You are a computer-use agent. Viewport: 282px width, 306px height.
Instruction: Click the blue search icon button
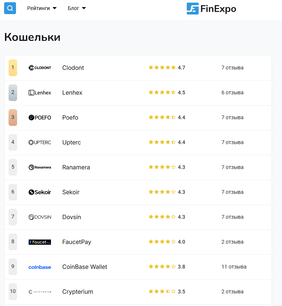coord(10,8)
